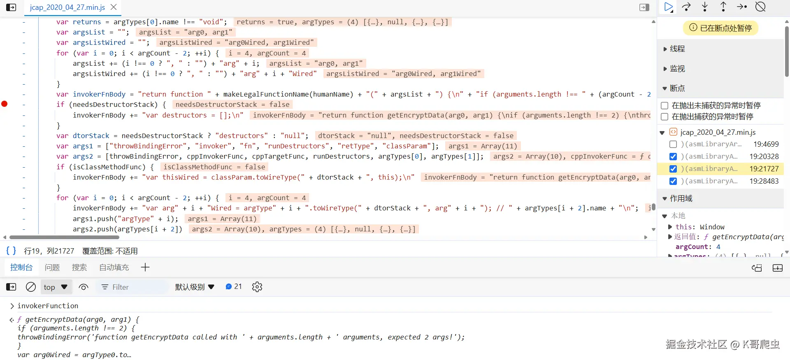Step over next function call
The image size is (790, 360).
click(x=686, y=7)
